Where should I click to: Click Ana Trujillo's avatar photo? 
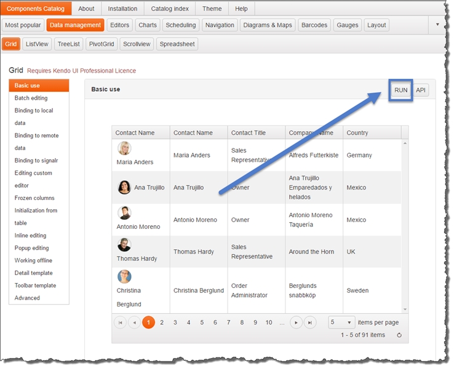pos(124,187)
